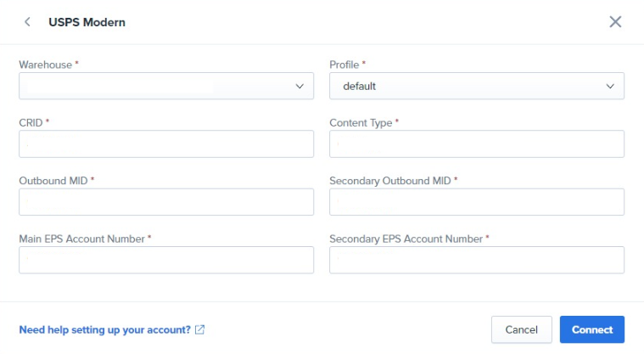The height and width of the screenshot is (354, 644).
Task: Select the 'default' value in Profile box
Action: [x=360, y=86]
